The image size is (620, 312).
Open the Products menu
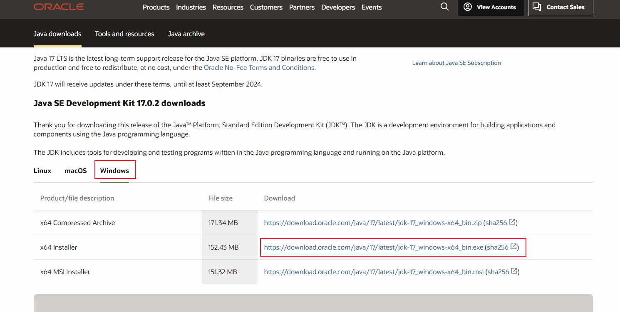click(x=156, y=7)
